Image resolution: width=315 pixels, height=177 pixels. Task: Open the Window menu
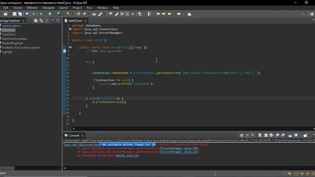tap(102, 8)
